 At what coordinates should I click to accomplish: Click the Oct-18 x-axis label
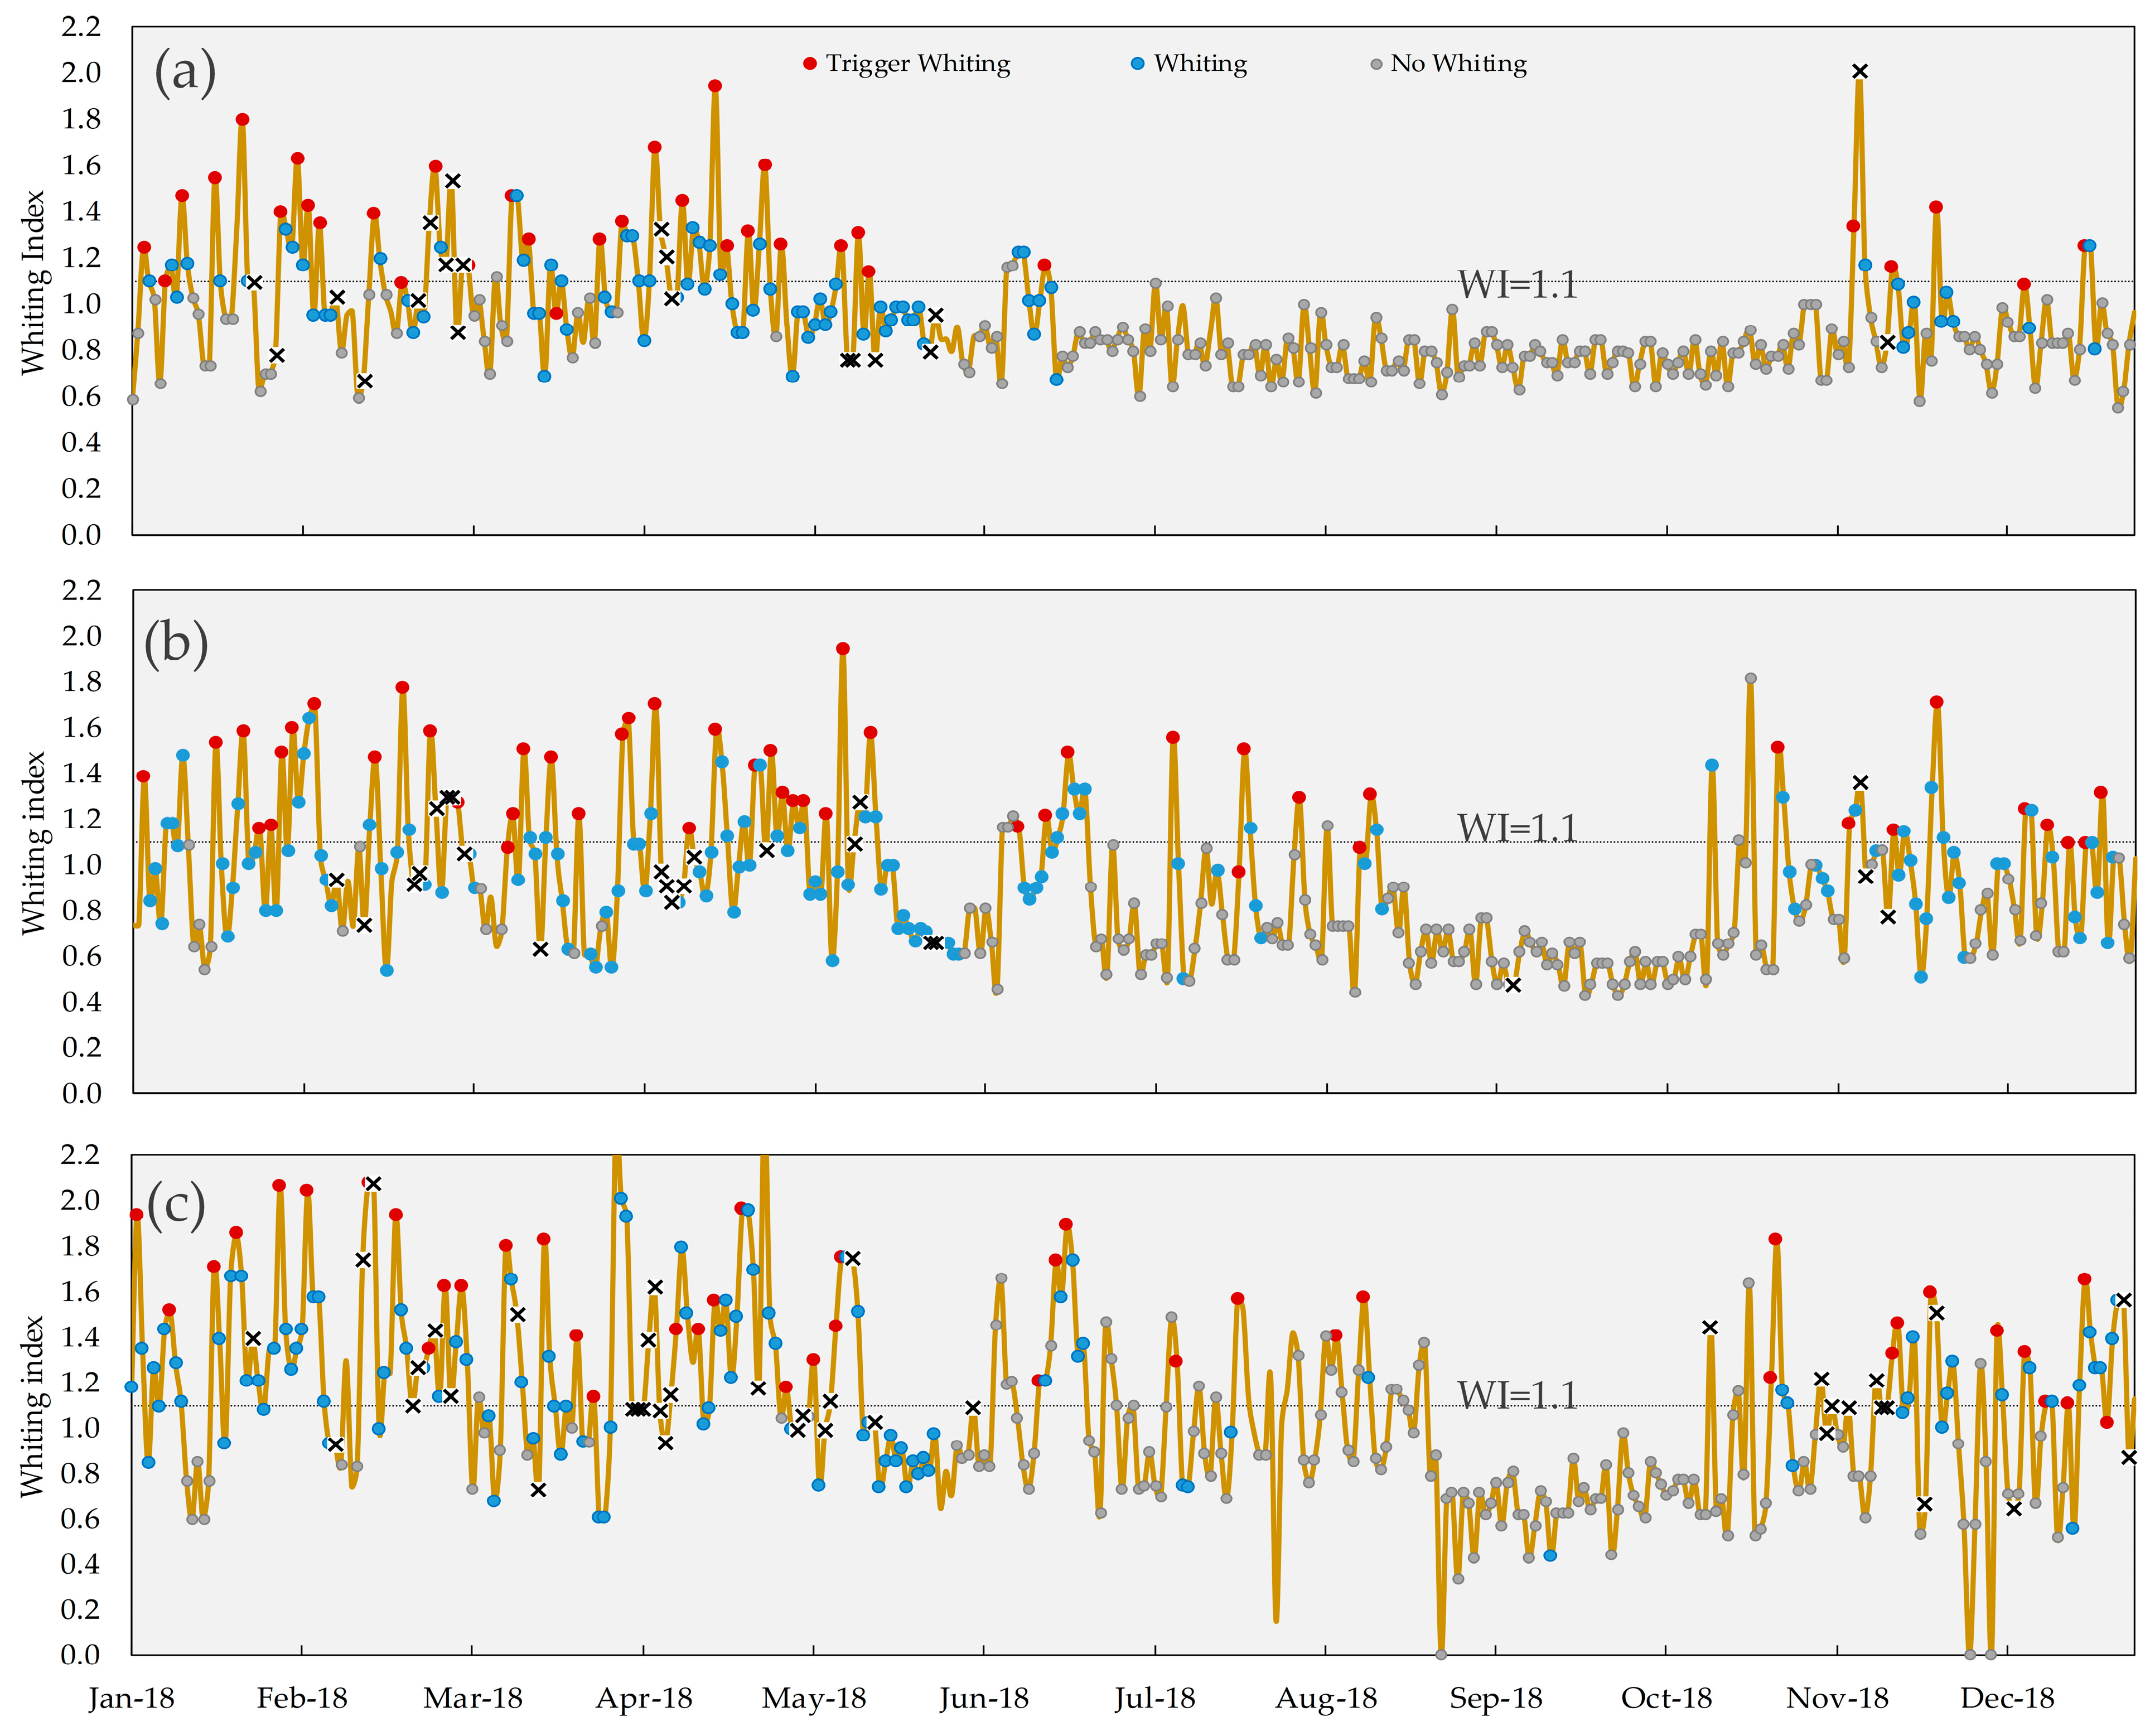[x=1667, y=1698]
